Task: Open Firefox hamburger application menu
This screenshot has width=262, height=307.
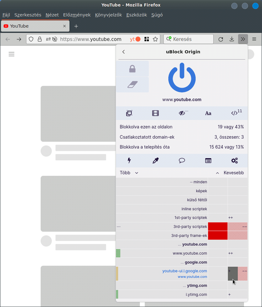Action: (x=254, y=39)
